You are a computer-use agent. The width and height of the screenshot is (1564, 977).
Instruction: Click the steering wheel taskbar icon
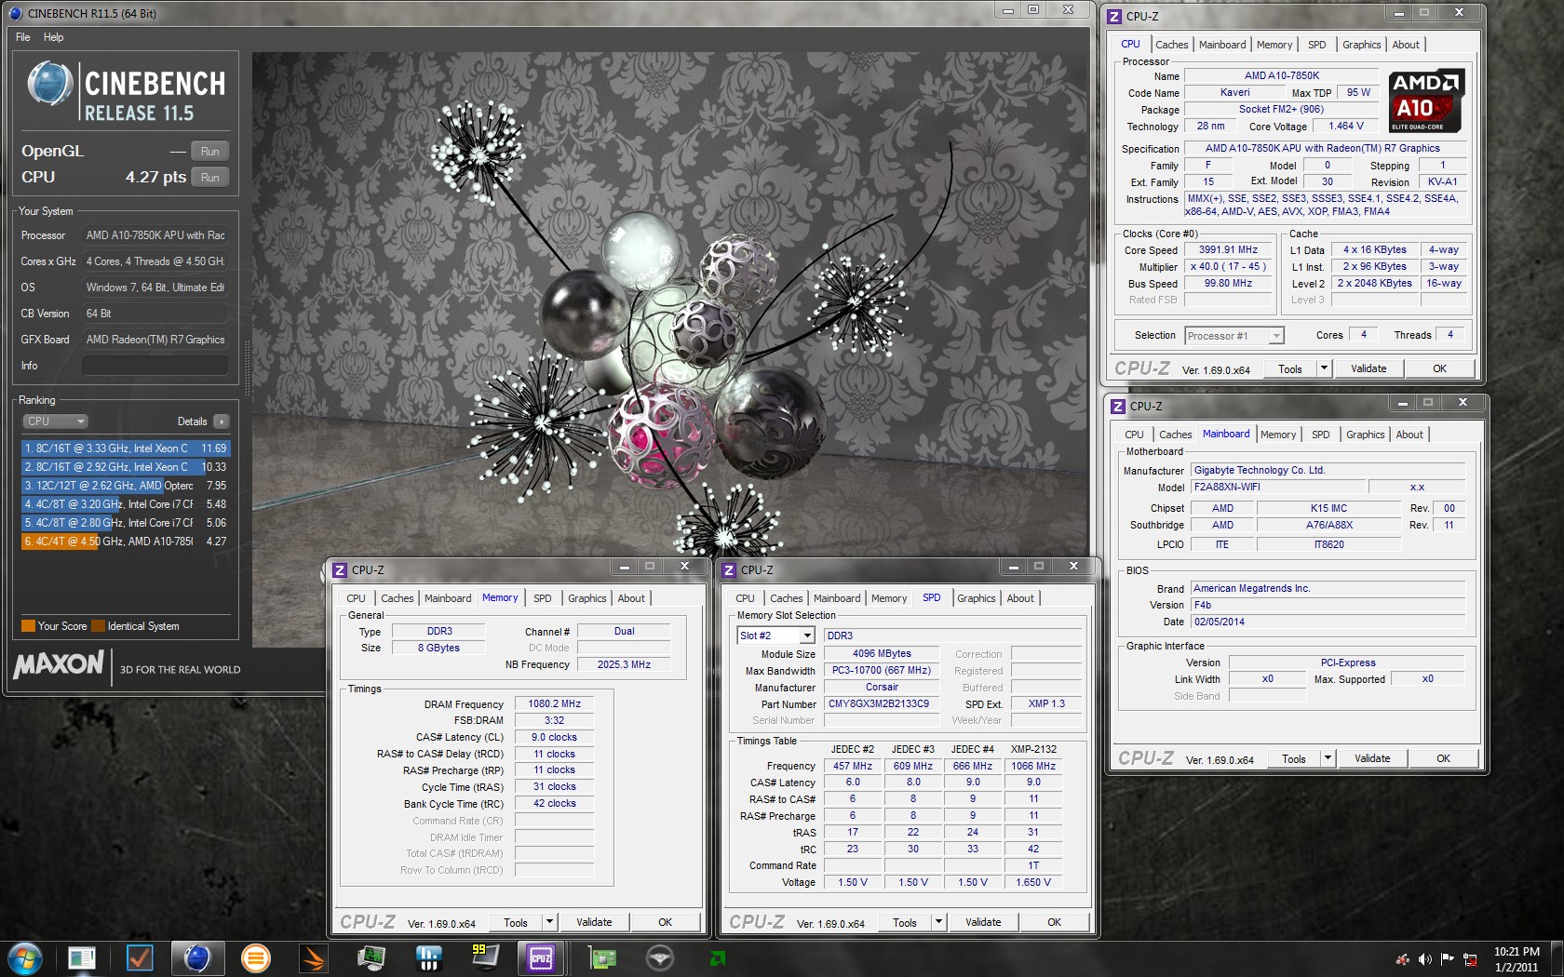[x=660, y=957]
